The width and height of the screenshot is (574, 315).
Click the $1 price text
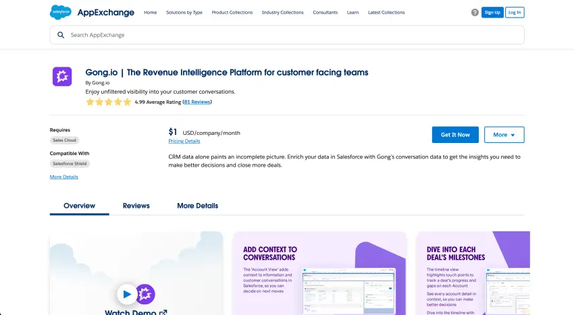click(173, 132)
